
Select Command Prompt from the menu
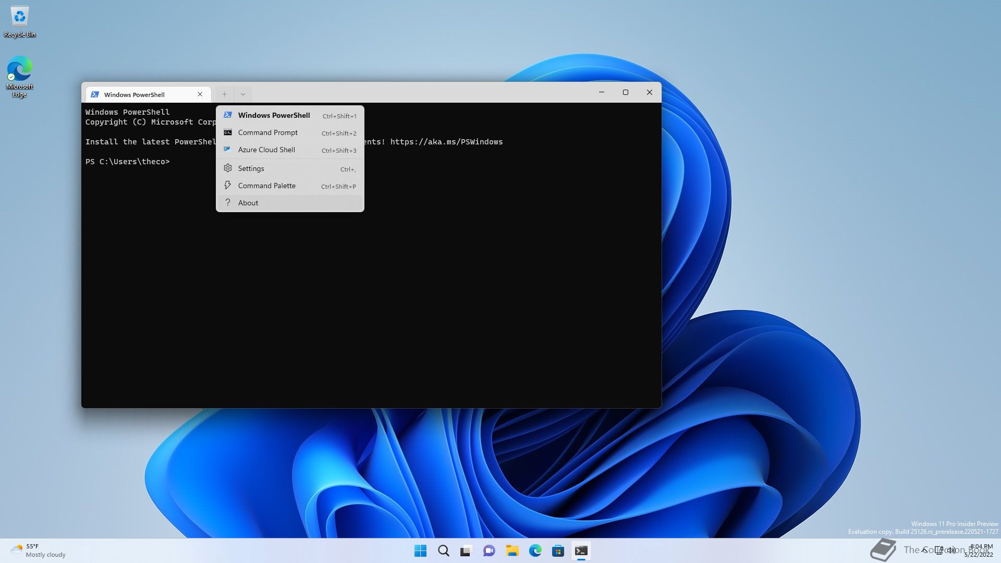[x=290, y=132]
